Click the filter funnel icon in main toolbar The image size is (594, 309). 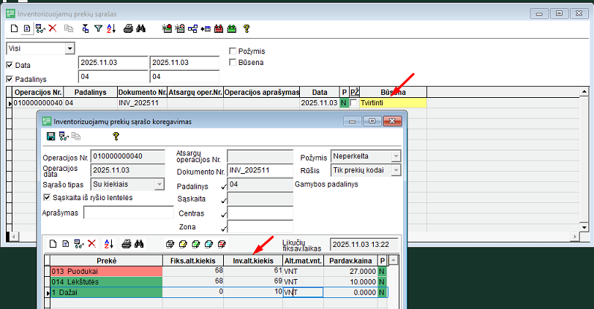(98, 28)
